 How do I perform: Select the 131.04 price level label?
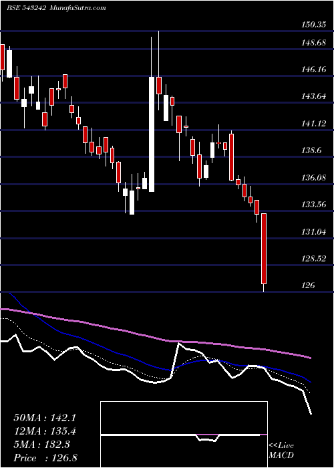(x=313, y=232)
